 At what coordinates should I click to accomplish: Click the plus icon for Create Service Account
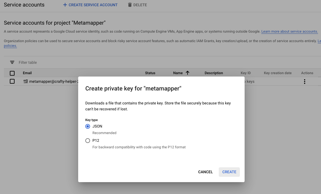pos(65,5)
